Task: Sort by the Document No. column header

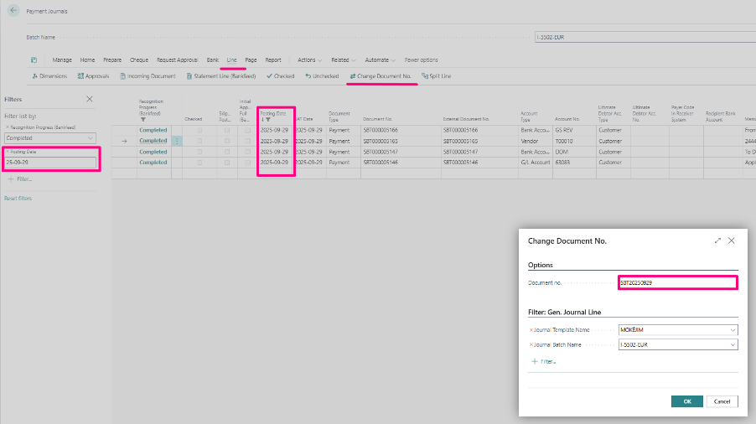Action: point(377,119)
